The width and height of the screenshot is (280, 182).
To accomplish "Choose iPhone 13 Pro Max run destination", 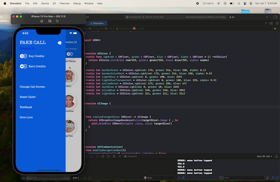I will [153, 17].
